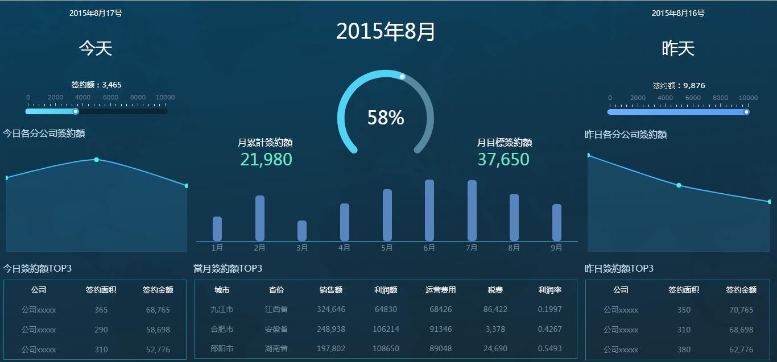Click the profit rate 0.4267
Viewport: 777px width, 362px height.
click(x=550, y=329)
